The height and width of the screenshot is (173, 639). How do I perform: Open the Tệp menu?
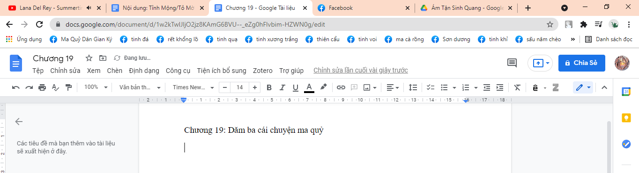tap(38, 71)
